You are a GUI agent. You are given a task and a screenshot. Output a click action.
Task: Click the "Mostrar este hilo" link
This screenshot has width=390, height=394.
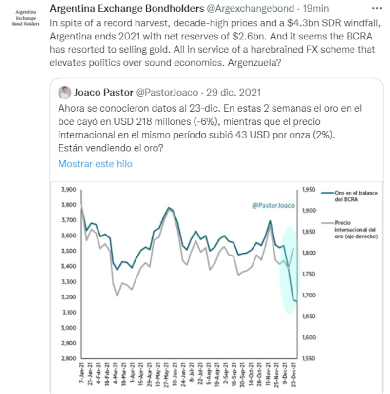[95, 164]
